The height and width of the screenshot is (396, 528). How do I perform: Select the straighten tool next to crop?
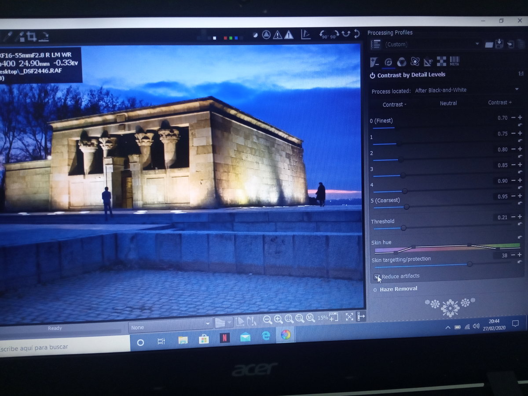[44, 37]
